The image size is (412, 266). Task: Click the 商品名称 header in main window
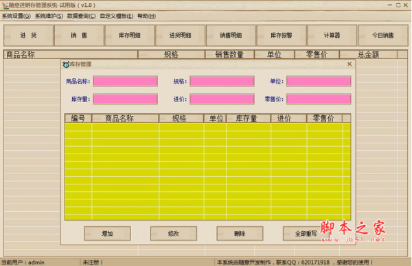(71, 55)
